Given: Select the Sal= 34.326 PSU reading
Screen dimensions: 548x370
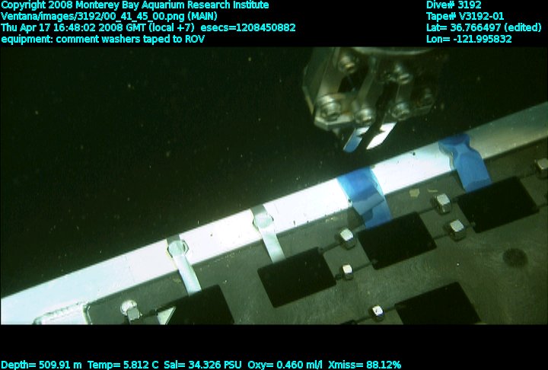Looking at the screenshot, I should [202, 365].
